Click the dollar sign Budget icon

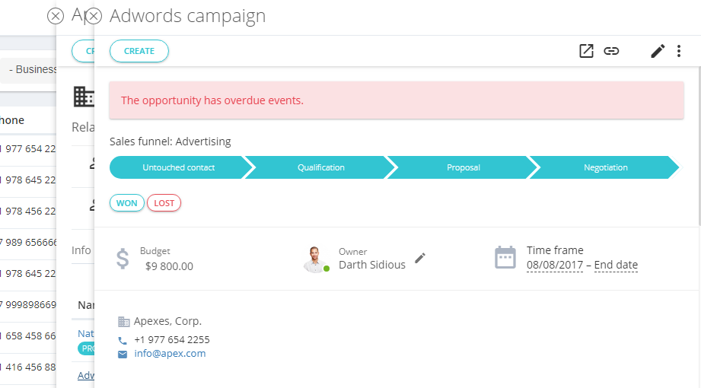pyautogui.click(x=123, y=259)
